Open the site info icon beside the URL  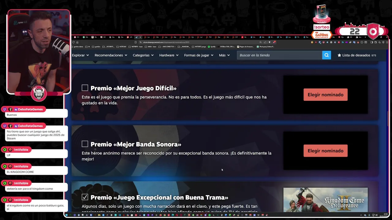pos(140,42)
